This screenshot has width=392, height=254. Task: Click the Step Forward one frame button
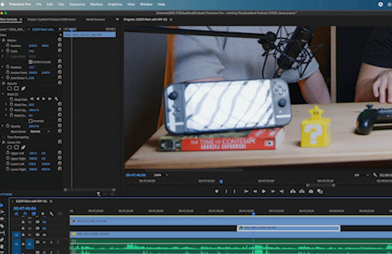coord(272,191)
